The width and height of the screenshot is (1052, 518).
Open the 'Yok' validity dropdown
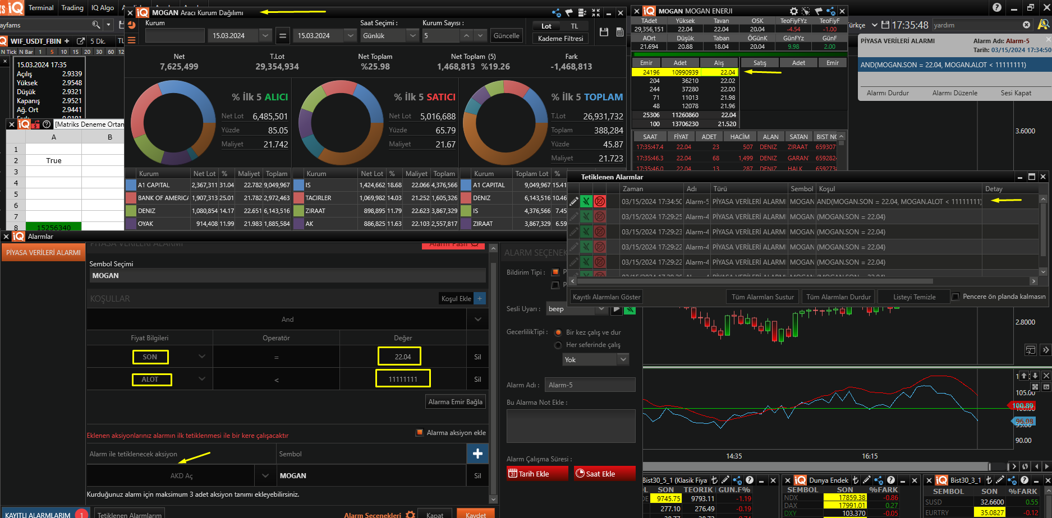[x=623, y=359]
